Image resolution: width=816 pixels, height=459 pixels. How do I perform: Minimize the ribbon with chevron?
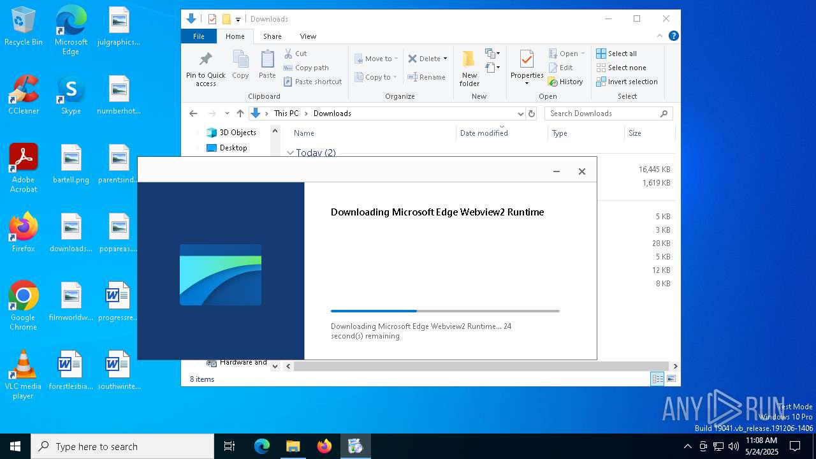(660, 36)
